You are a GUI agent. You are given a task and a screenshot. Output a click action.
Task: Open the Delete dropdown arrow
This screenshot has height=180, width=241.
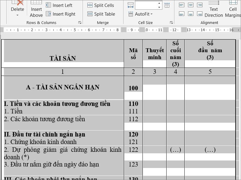tap(17, 16)
